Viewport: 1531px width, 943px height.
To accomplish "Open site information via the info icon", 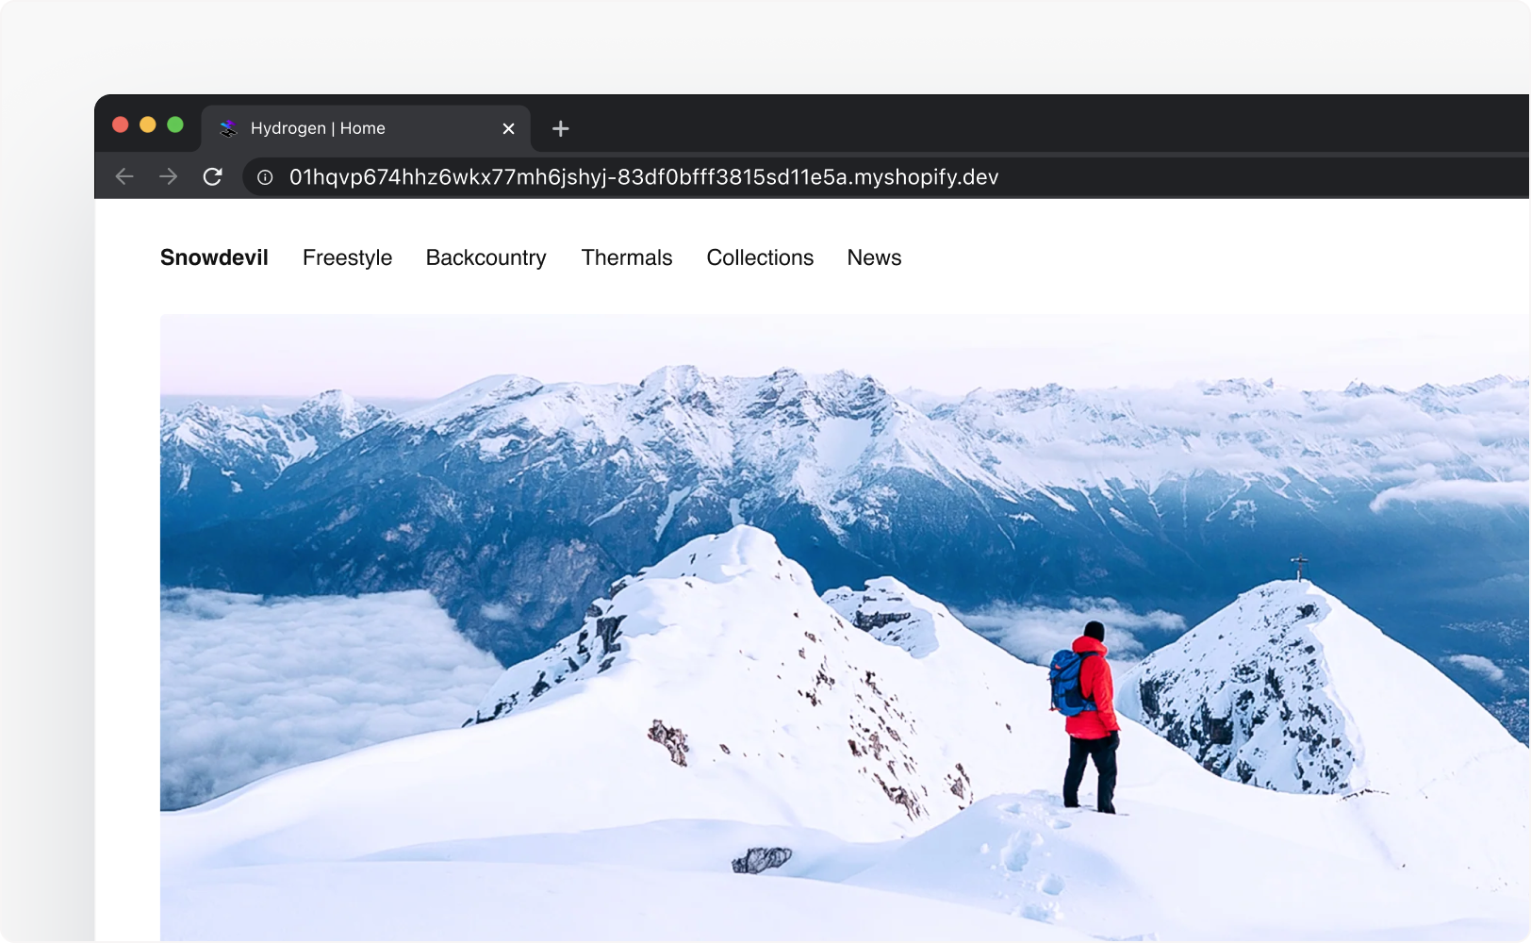I will tap(265, 177).
